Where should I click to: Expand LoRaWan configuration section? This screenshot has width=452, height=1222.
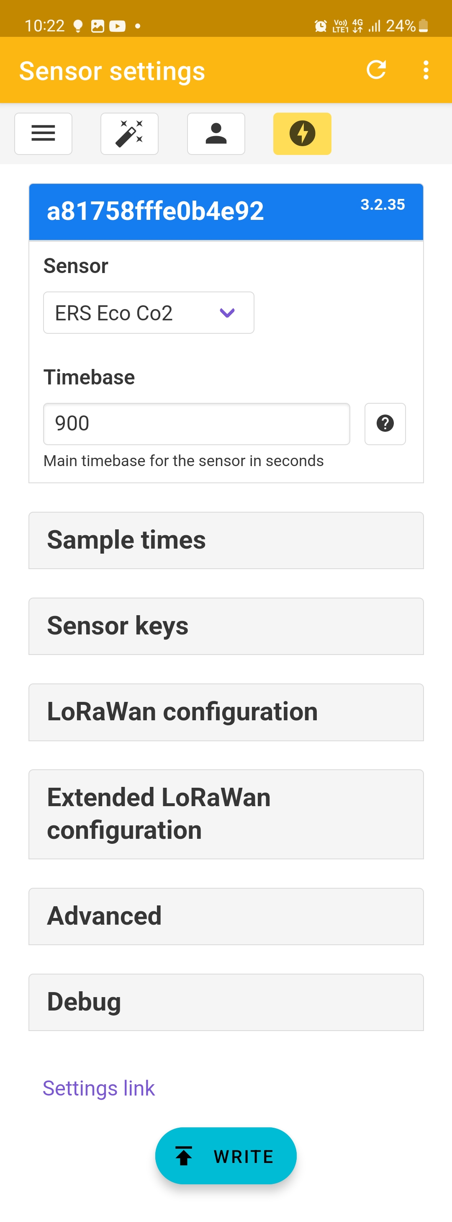click(x=226, y=712)
